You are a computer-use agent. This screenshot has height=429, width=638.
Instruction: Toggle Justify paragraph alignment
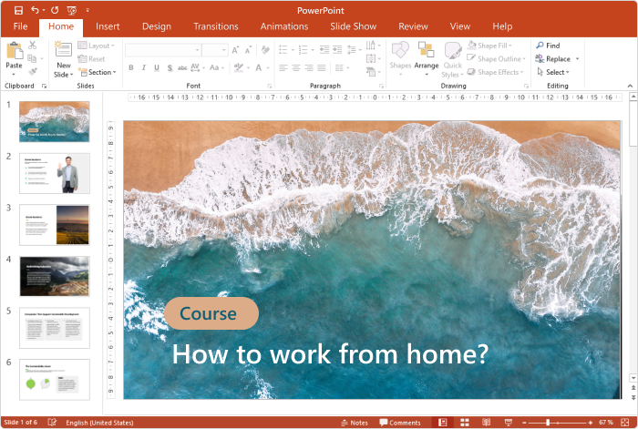[322, 68]
